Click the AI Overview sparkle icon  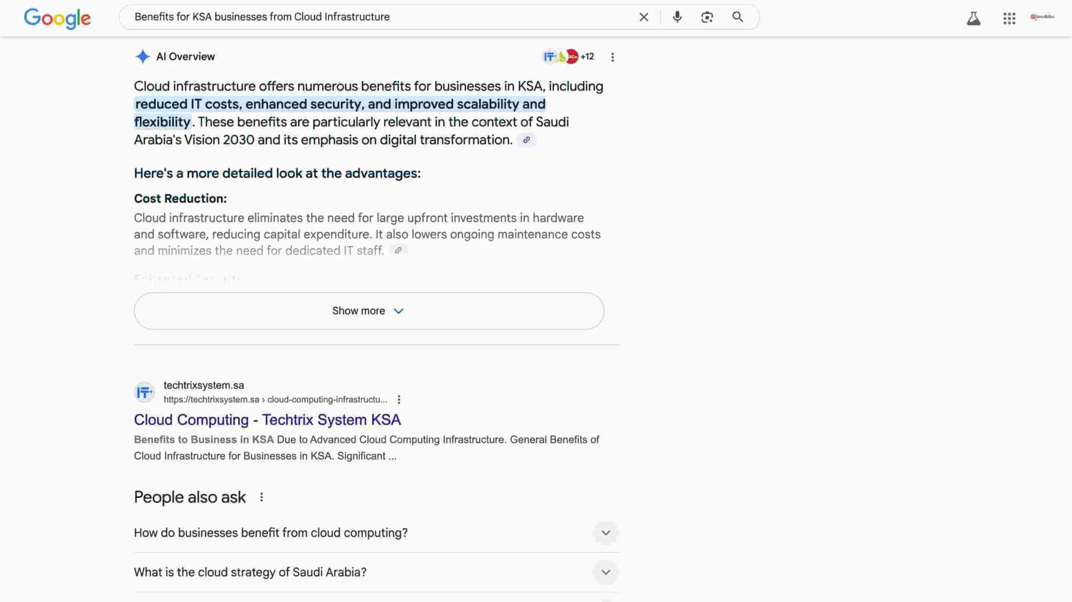coord(142,56)
